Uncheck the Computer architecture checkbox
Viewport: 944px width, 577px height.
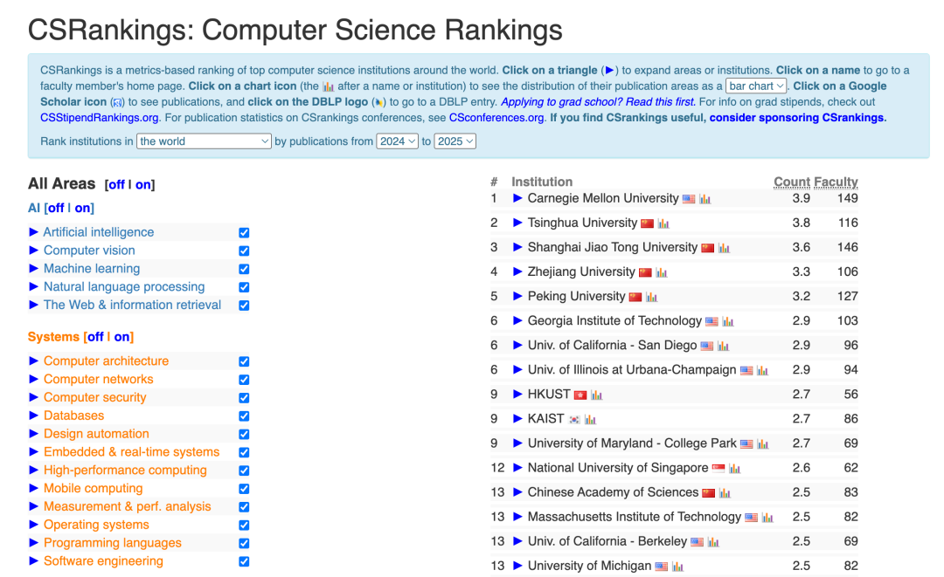coord(244,361)
